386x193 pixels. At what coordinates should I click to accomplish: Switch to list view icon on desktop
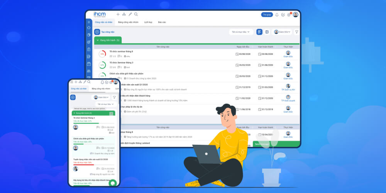tap(259, 32)
